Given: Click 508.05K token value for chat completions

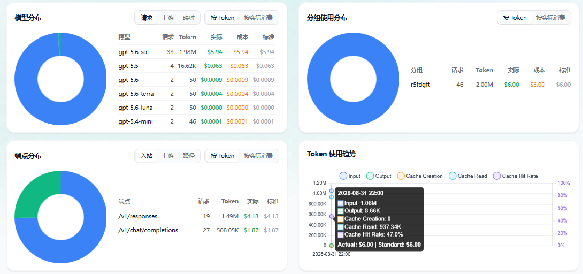Looking at the screenshot, I should [x=228, y=230].
